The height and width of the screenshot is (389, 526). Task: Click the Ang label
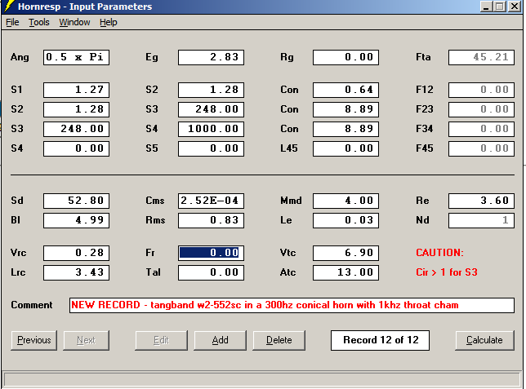(x=20, y=57)
